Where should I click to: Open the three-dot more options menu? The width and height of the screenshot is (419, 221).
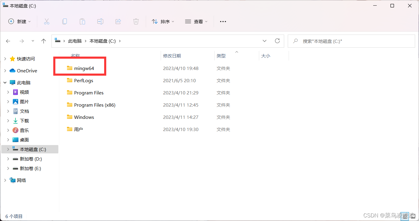(223, 21)
